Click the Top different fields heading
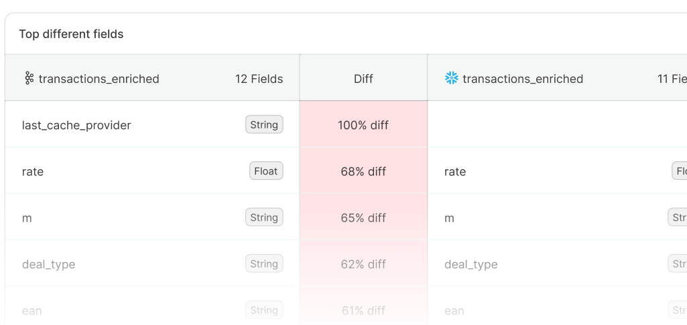 [x=71, y=34]
